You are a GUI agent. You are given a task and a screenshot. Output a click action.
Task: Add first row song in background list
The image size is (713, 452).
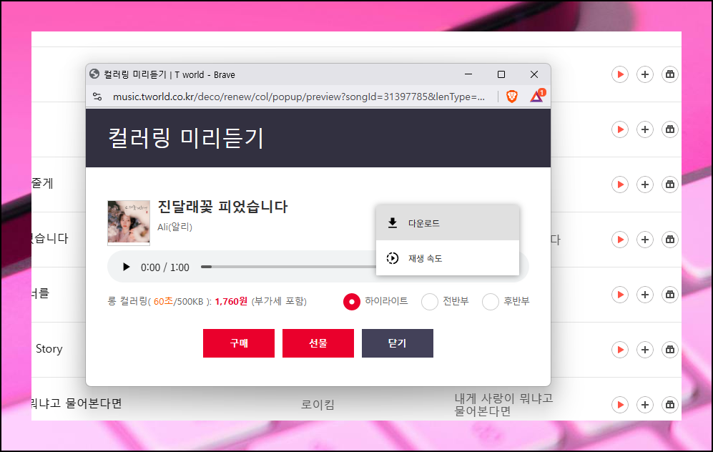pyautogui.click(x=645, y=74)
